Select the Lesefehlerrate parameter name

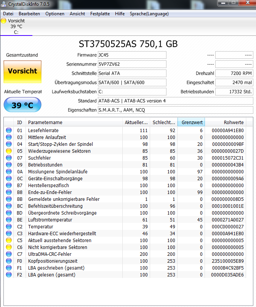43,130
